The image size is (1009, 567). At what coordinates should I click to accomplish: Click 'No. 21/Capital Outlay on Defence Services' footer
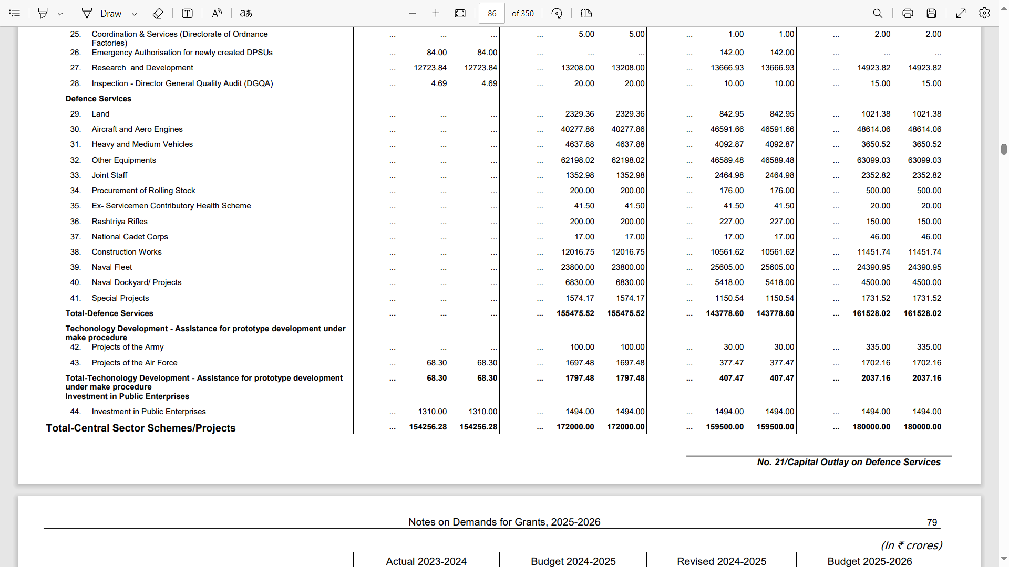click(x=849, y=462)
